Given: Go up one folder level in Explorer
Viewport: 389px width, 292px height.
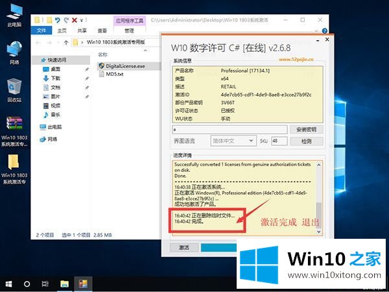Looking at the screenshot, I should 66,42.
